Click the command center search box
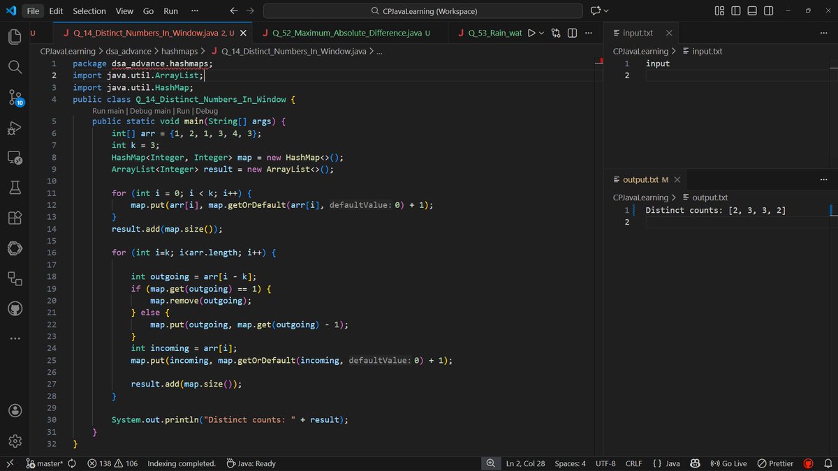Screen dimensions: 838x471 pyautogui.click(x=422, y=11)
